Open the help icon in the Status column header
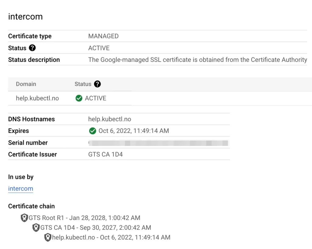The height and width of the screenshot is (249, 312). pyautogui.click(x=97, y=84)
